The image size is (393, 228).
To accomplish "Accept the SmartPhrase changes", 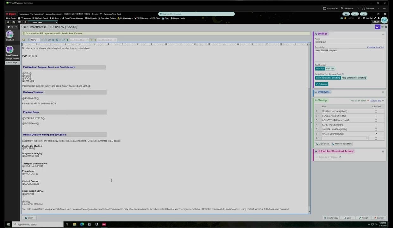I will 363,218.
